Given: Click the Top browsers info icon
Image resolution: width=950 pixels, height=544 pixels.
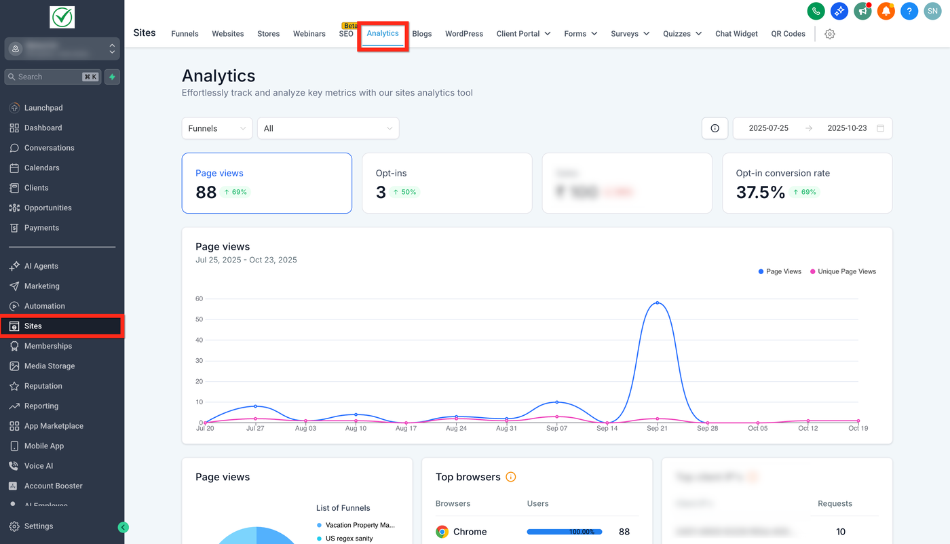Looking at the screenshot, I should [511, 477].
